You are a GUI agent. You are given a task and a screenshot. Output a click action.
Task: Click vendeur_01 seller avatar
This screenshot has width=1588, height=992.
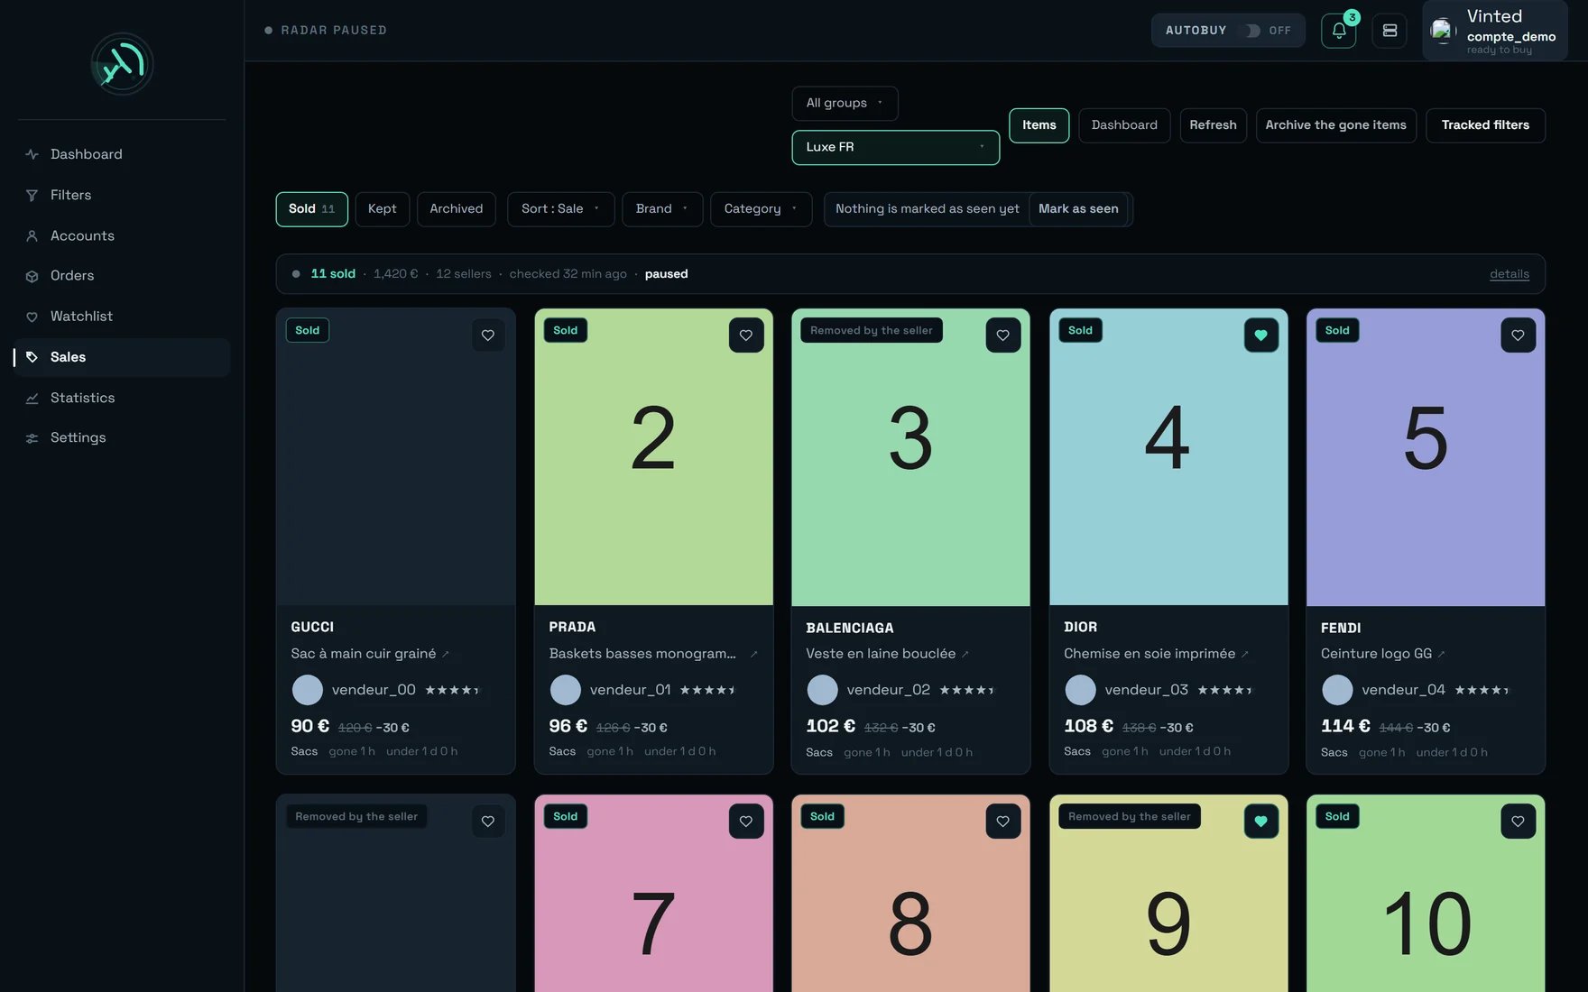566,690
